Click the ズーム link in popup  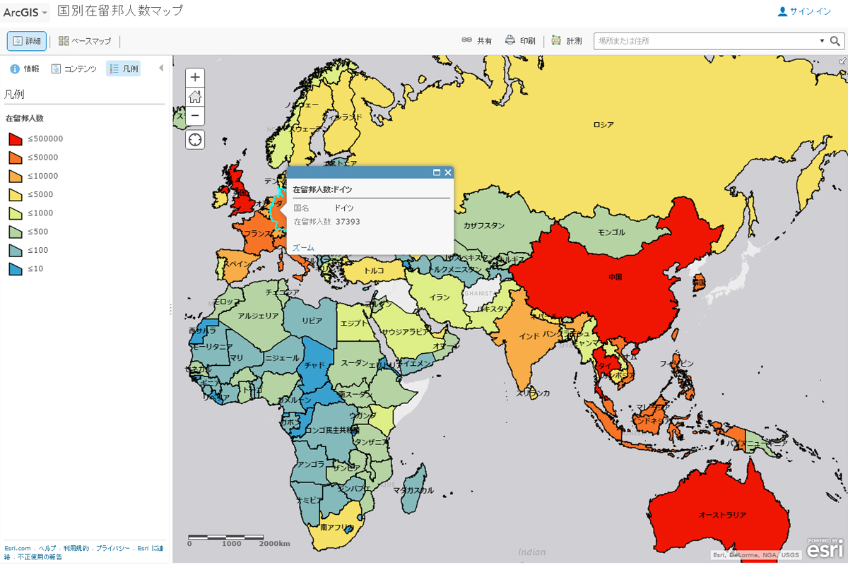pos(303,247)
